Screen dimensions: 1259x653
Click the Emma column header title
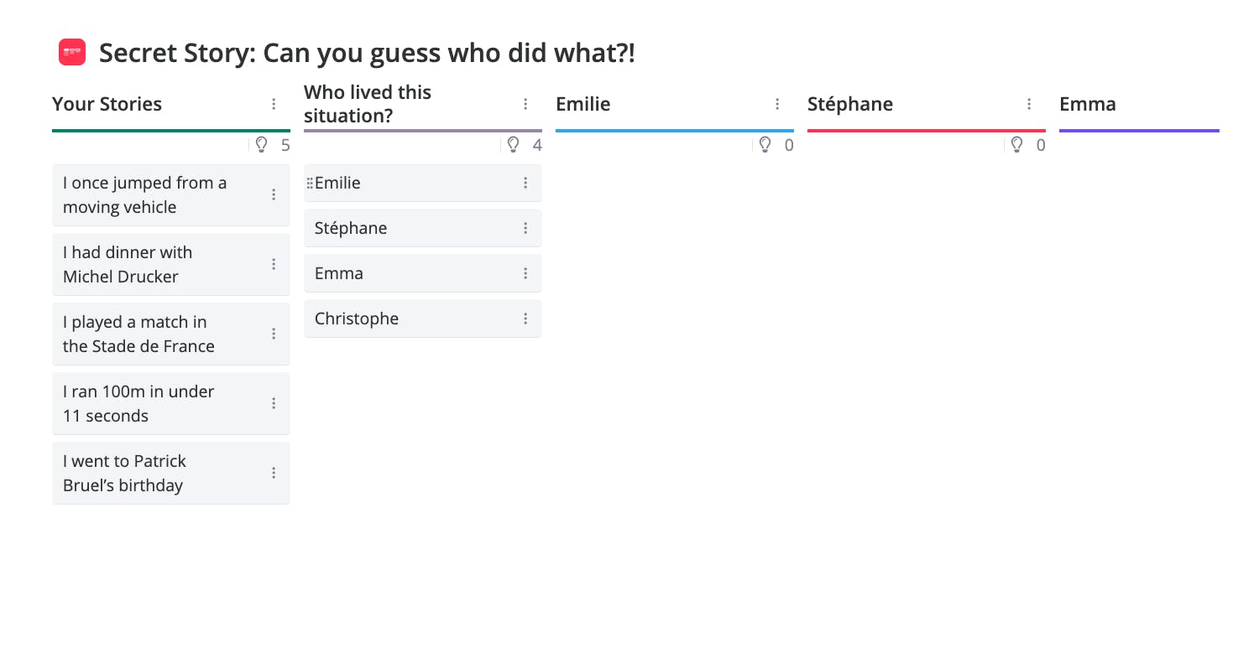(1088, 104)
